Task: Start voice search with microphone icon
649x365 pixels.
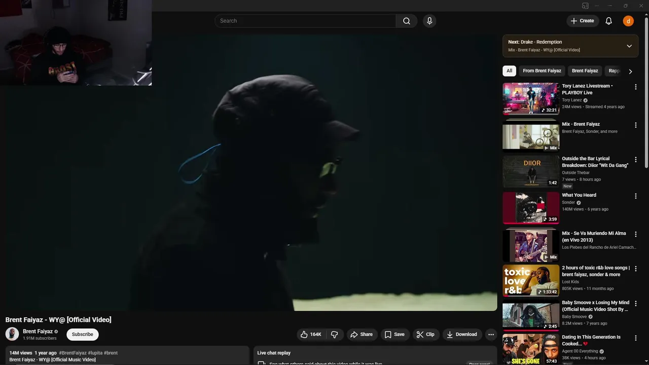Action: 429,21
